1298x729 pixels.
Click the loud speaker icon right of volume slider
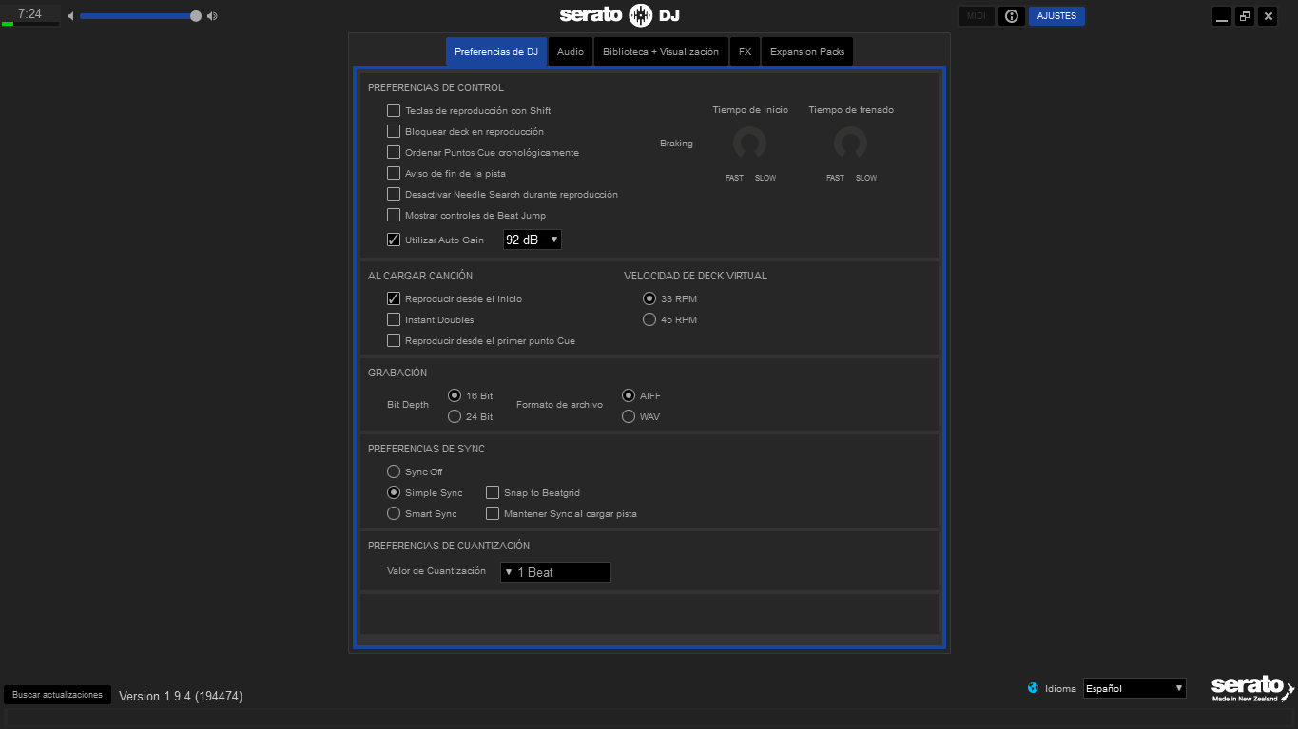point(212,16)
